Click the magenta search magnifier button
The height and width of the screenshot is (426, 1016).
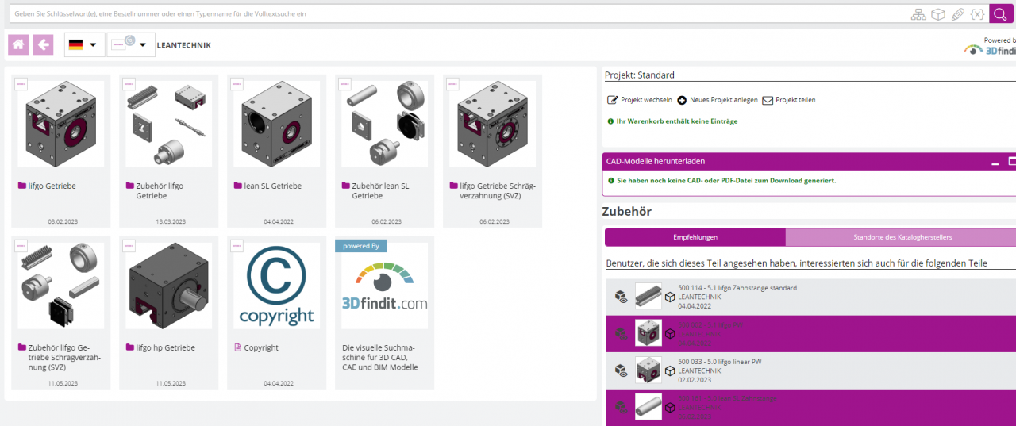[1001, 13]
